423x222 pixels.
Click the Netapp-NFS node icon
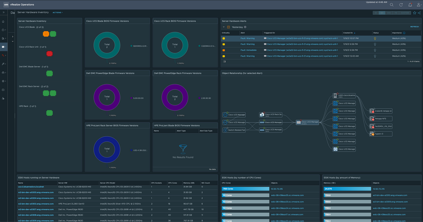(x=371, y=119)
